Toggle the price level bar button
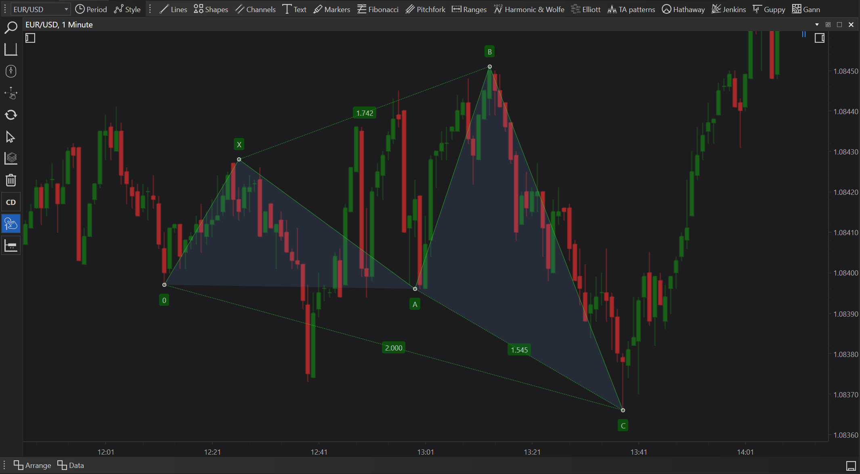Screen dimensions: 860x474 11,245
